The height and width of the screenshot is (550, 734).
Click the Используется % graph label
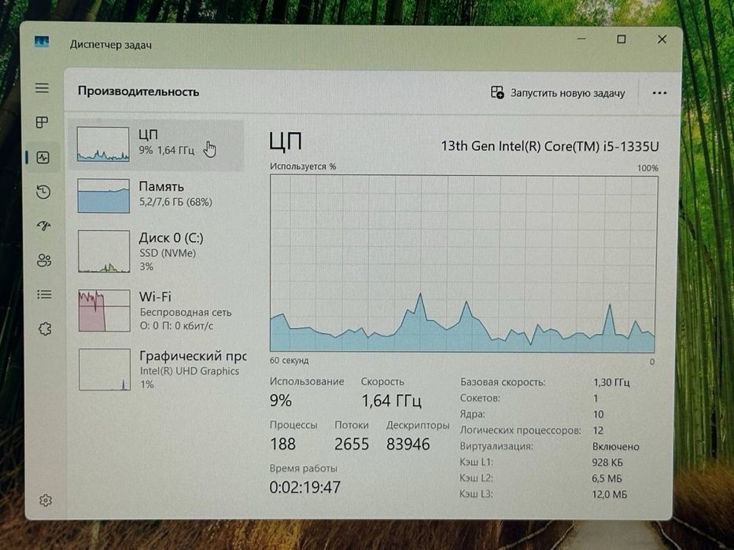coord(303,167)
